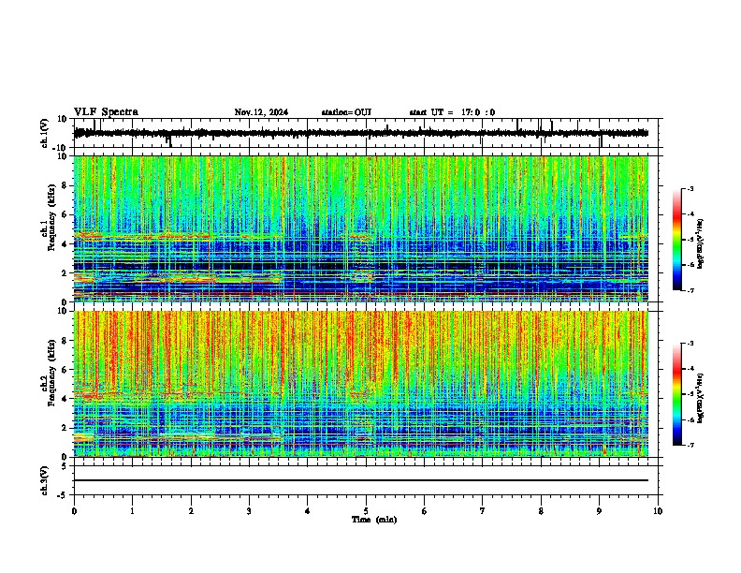Click the 'start UT = 17:0 :0' text
This screenshot has width=741, height=573.
pyautogui.click(x=452, y=112)
